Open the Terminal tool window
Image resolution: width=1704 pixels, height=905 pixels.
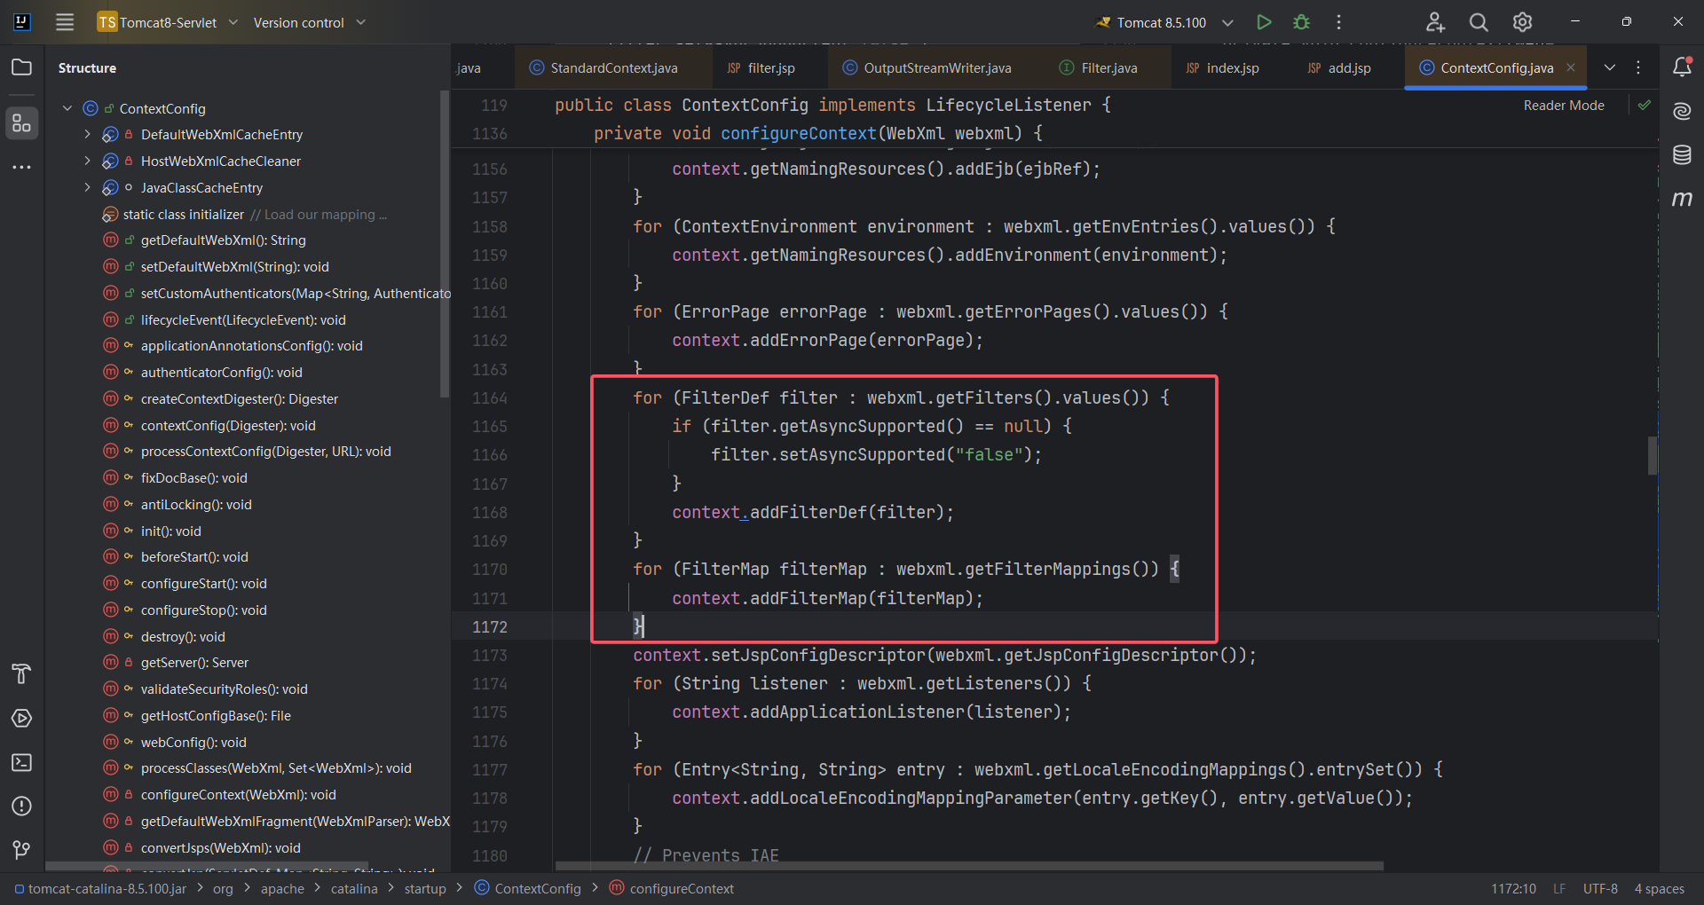21,762
